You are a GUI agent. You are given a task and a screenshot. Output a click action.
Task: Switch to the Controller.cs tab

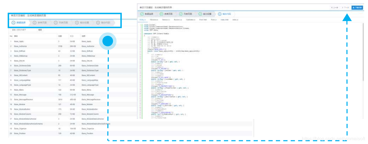click(191, 20)
